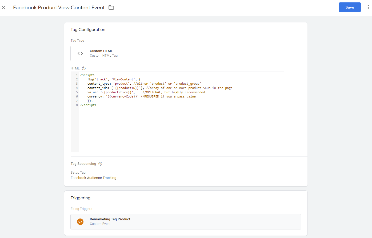The image size is (372, 238).
Task: Close the tag editor with the X icon
Action: tap(3, 7)
